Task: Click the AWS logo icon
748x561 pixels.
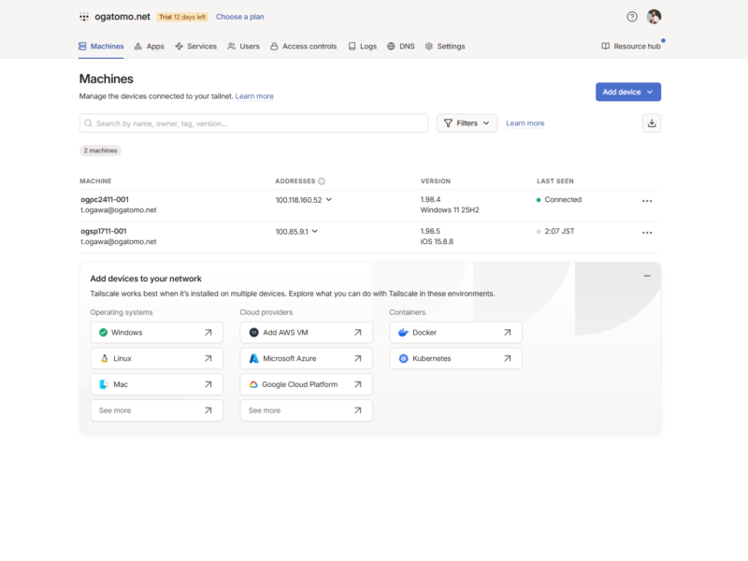Action: [253, 333]
